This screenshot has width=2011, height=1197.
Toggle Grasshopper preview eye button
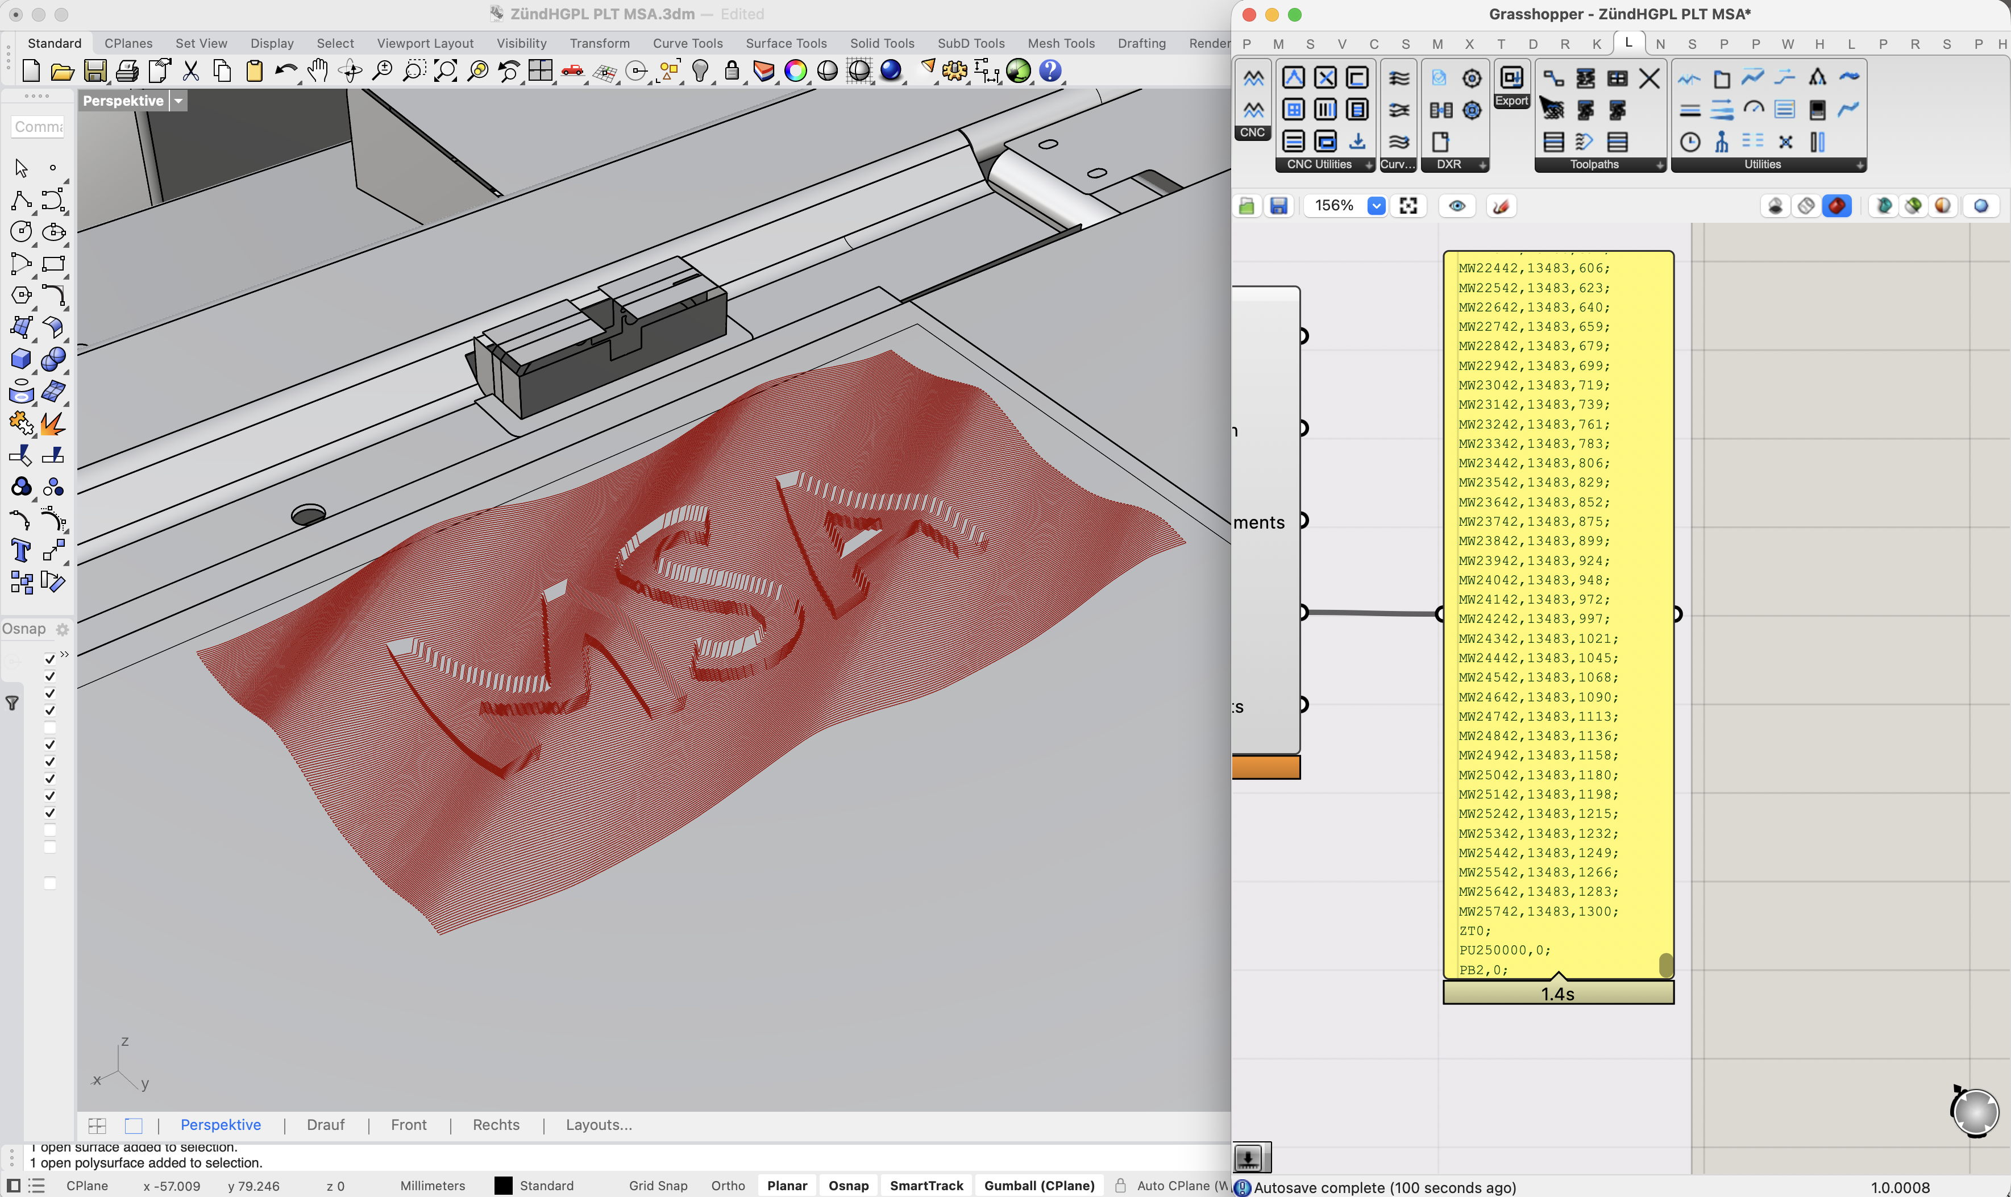pos(1457,206)
